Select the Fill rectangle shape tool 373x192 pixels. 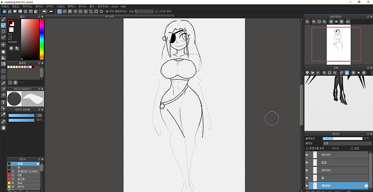[x=3, y=52]
